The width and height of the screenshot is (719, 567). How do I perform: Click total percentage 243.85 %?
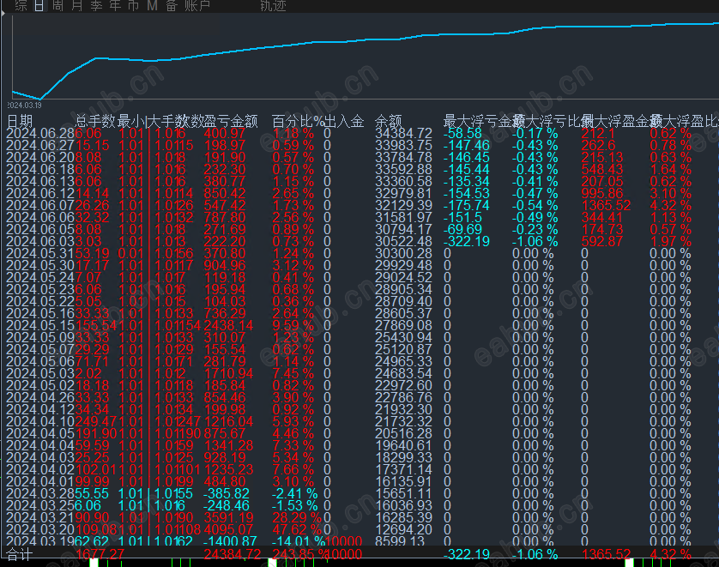point(298,555)
